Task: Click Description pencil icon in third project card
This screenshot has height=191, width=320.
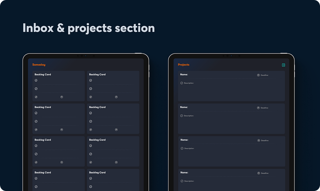Action: [182, 148]
